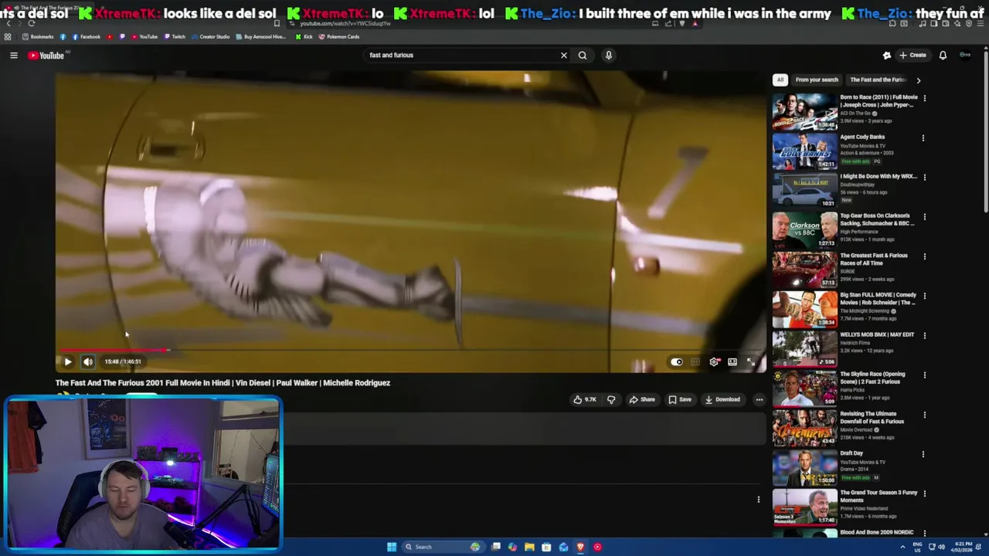Toggle the autoplay switch in player
The width and height of the screenshot is (989, 556).
point(677,361)
